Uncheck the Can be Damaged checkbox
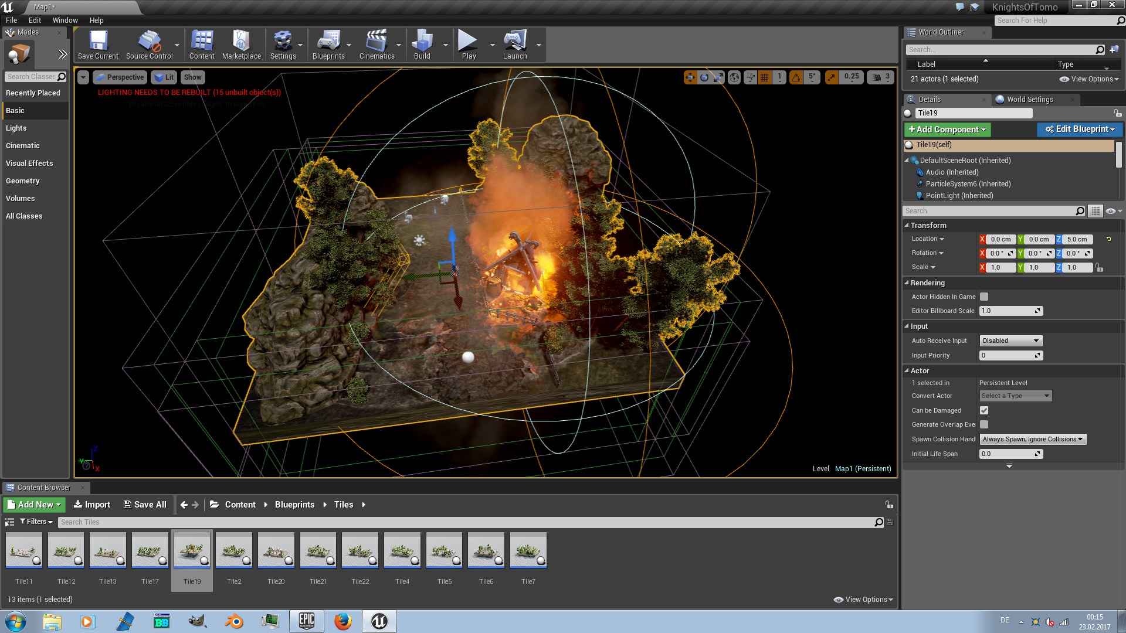This screenshot has width=1126, height=633. pos(984,410)
